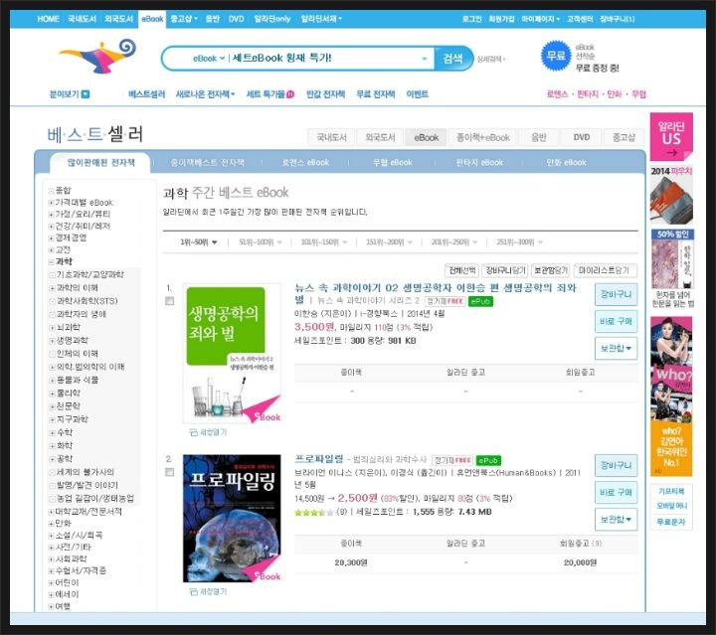Open the 새로나온 전자책 dropdown
This screenshot has width=716, height=635.
205,94
